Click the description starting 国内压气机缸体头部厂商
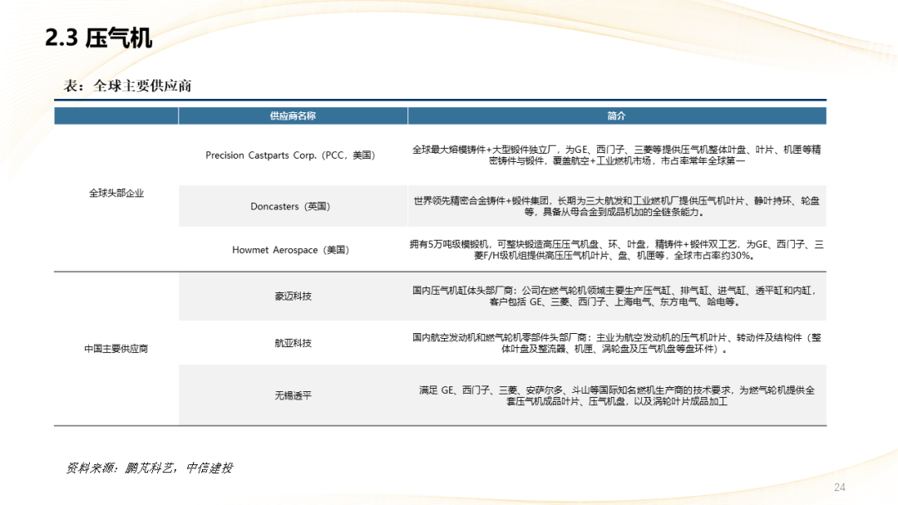Image resolution: width=898 pixels, height=505 pixels. (614, 297)
